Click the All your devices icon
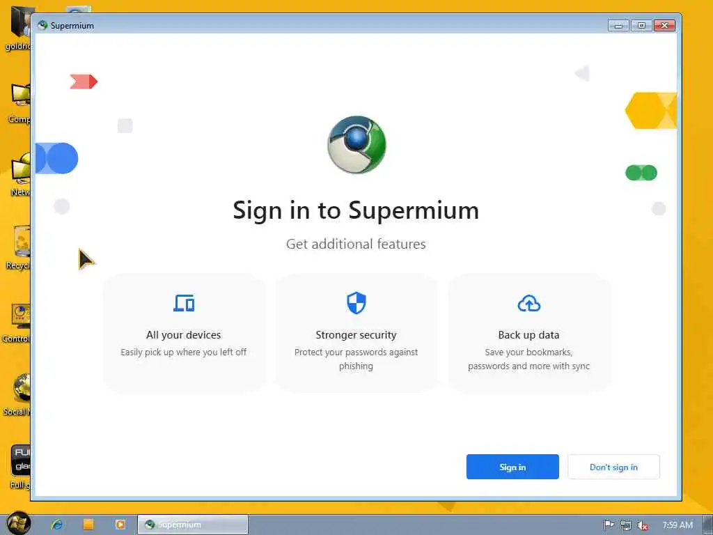Viewport: 713px width, 535px height. click(184, 303)
